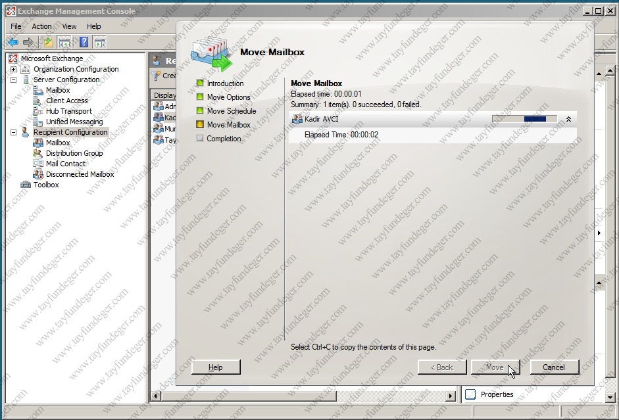Toggle the console tree toolbar icon
The width and height of the screenshot is (619, 420).
(64, 42)
